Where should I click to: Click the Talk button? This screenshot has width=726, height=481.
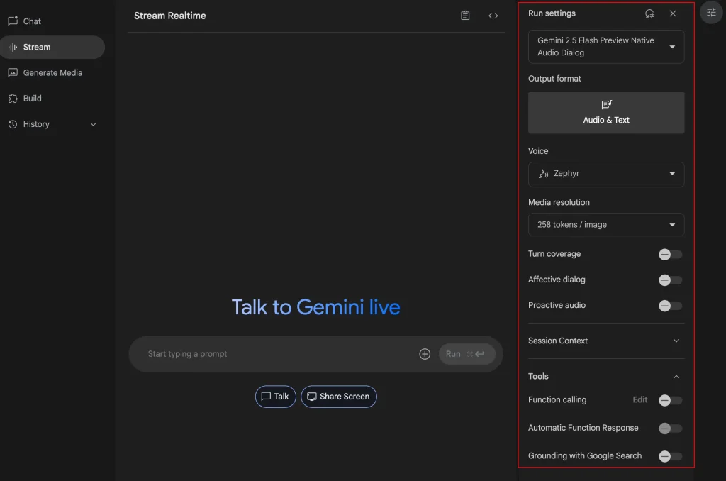coord(276,397)
